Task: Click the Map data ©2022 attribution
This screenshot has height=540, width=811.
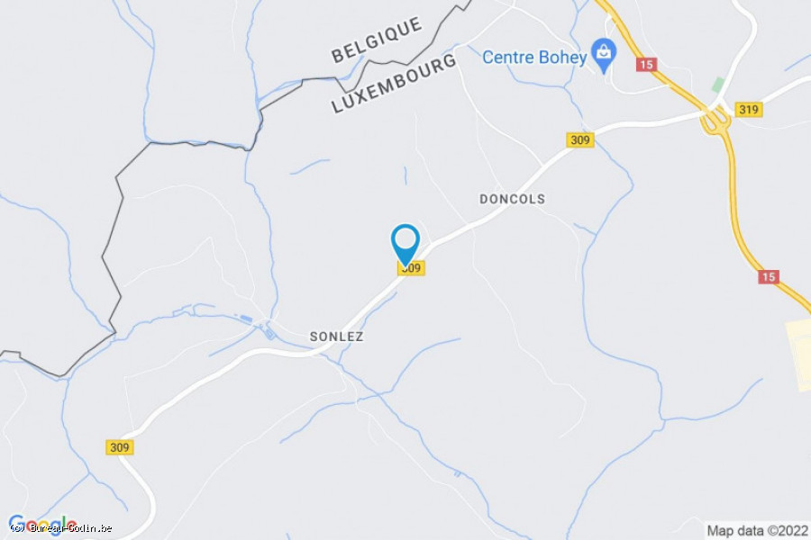Action: tap(757, 531)
